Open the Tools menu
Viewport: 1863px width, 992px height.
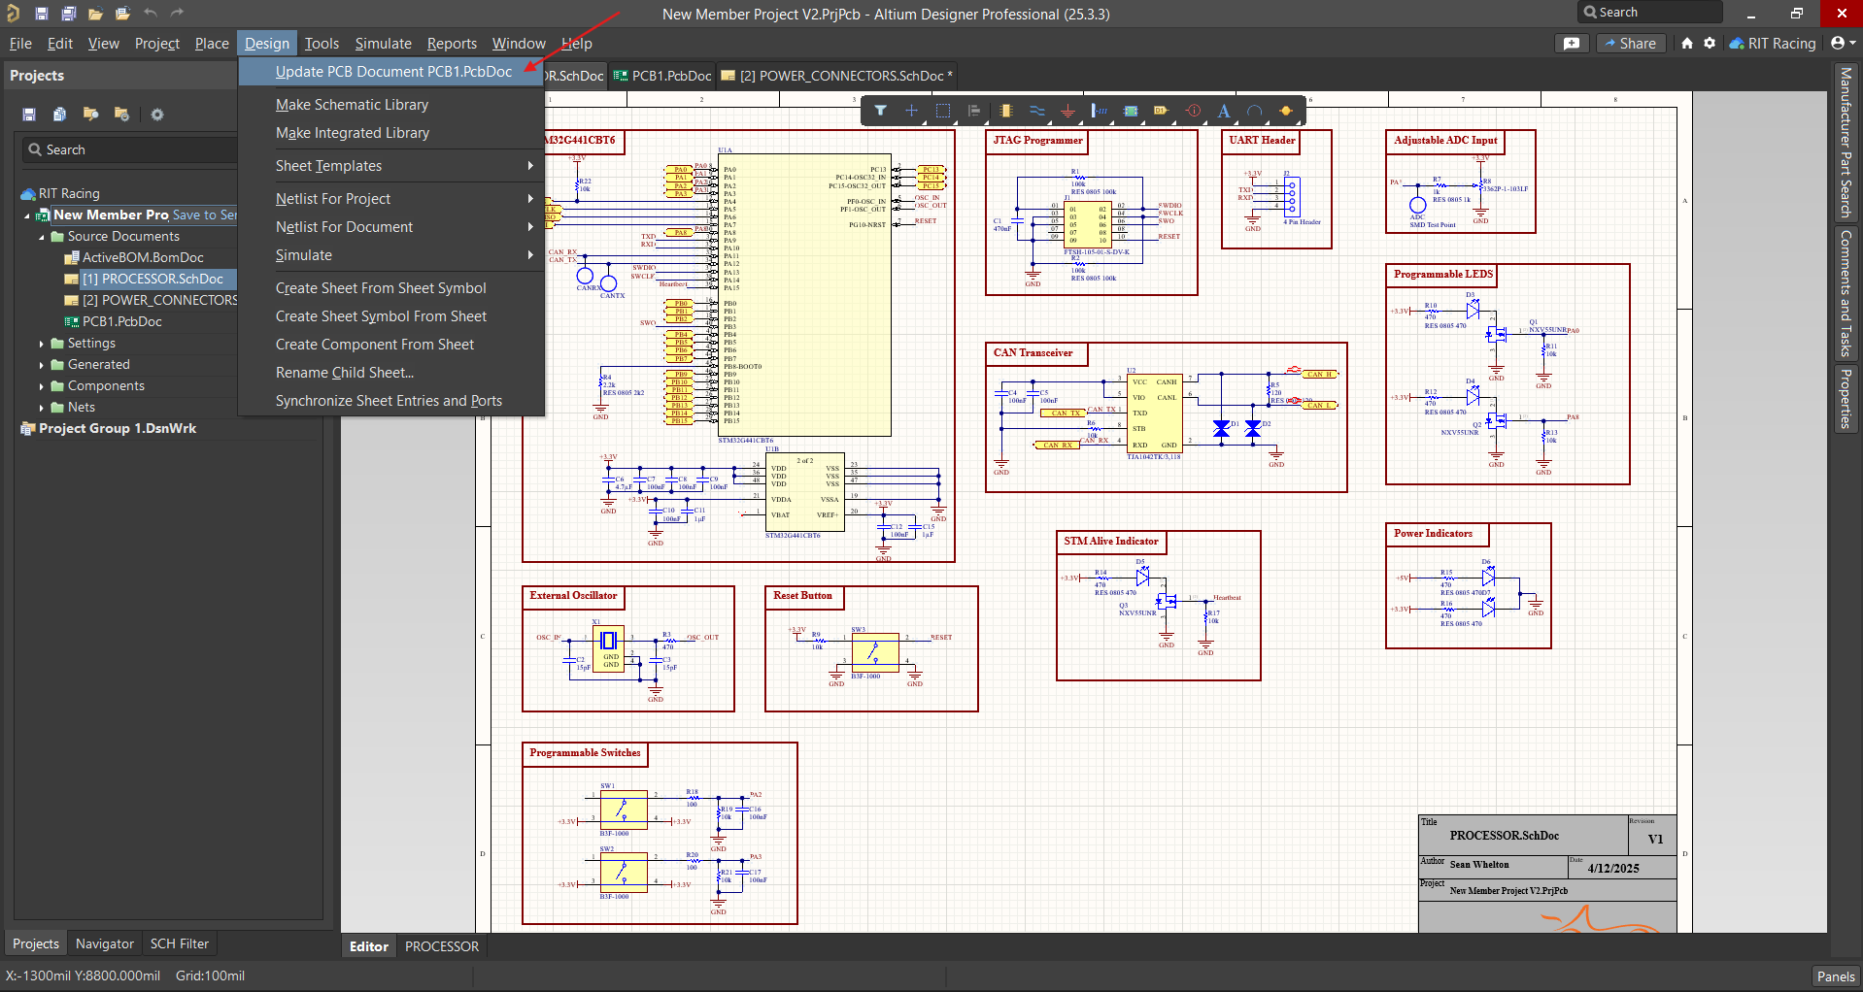click(x=322, y=44)
